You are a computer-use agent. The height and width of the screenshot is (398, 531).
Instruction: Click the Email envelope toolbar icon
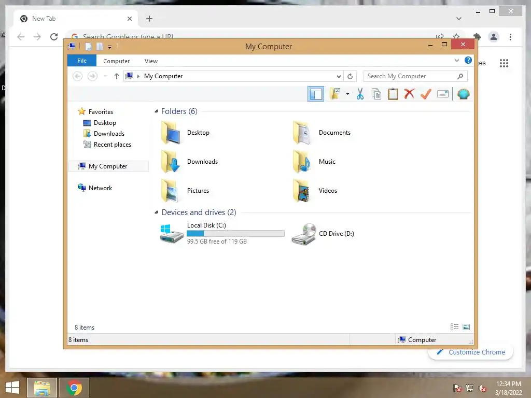[443, 94]
